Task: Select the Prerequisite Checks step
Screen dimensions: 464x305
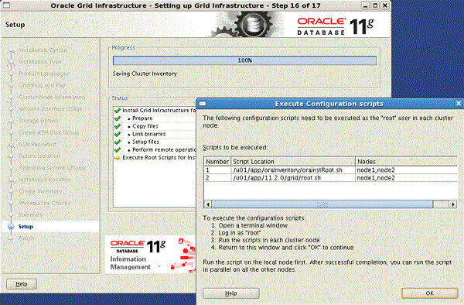Action: pyautogui.click(x=44, y=203)
